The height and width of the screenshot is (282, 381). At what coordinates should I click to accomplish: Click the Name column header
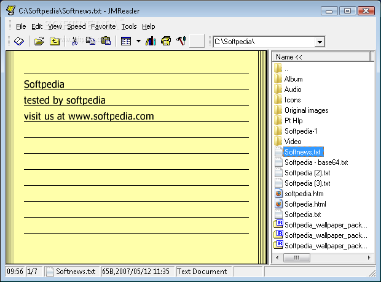click(321, 57)
